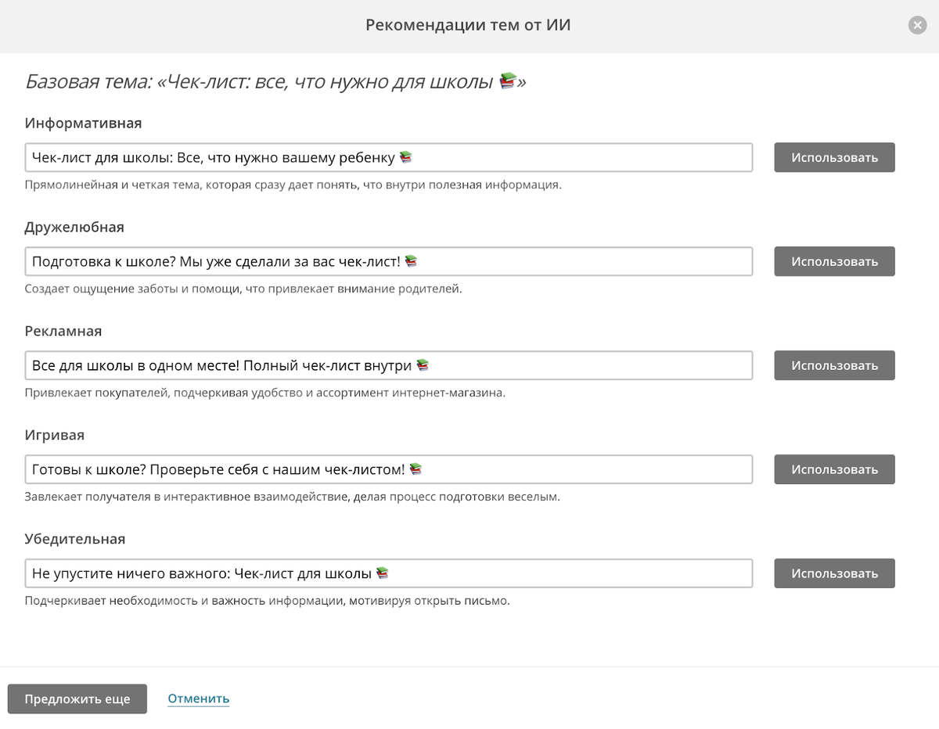Click books emoji in base topic heading

click(508, 81)
